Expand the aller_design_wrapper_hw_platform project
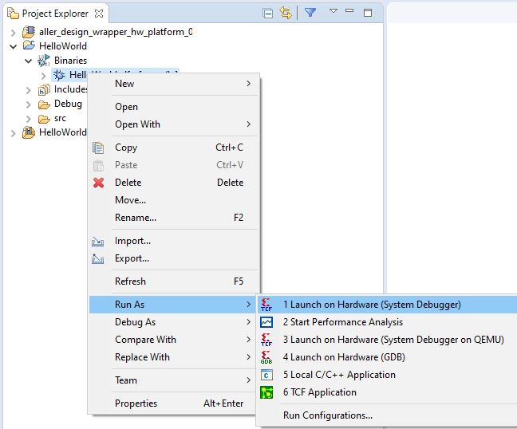The image size is (517, 429). (14, 32)
